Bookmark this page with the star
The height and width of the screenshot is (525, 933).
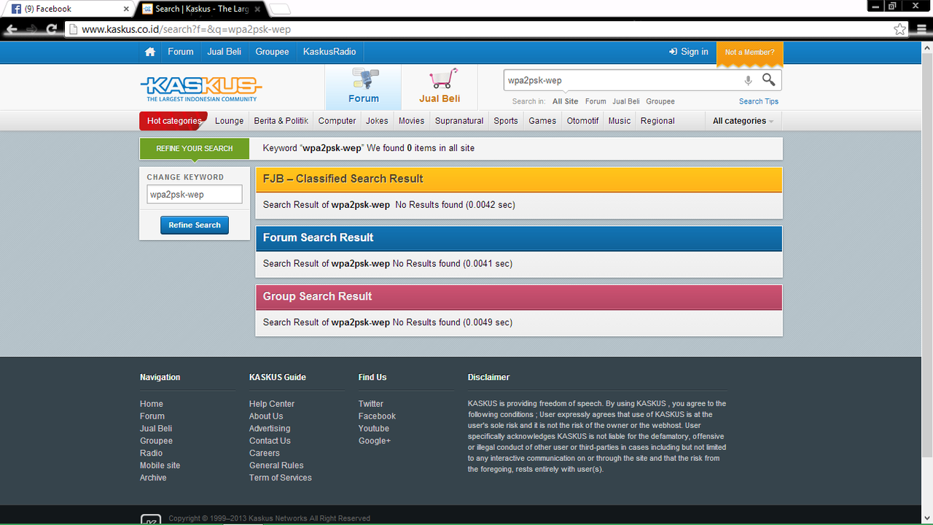(x=900, y=29)
